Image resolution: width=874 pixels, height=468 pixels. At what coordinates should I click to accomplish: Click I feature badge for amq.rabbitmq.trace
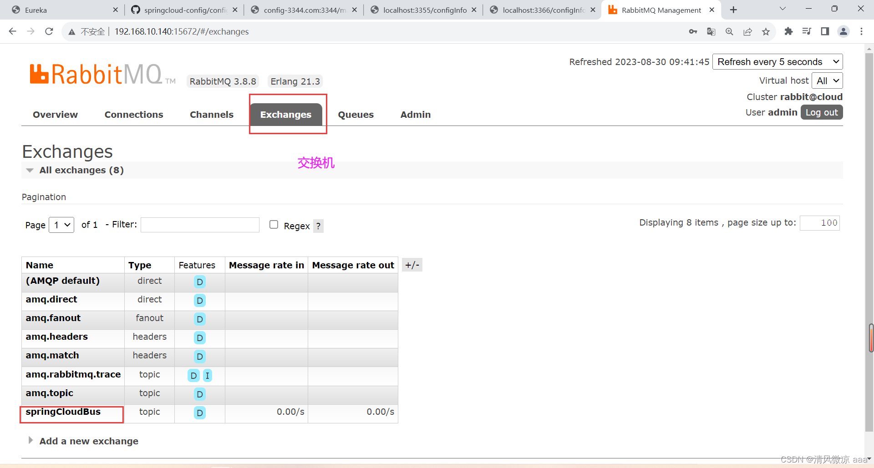point(207,376)
